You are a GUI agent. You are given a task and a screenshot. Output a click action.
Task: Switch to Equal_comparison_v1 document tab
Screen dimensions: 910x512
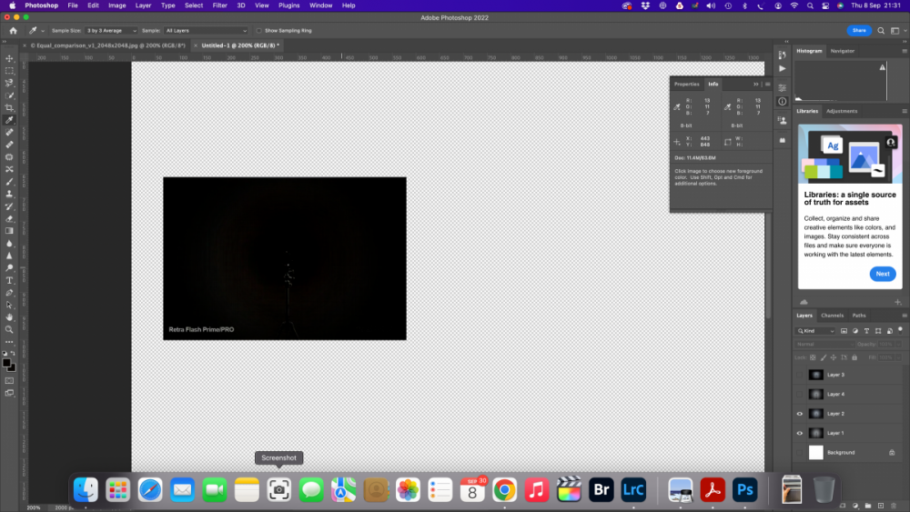coord(108,45)
